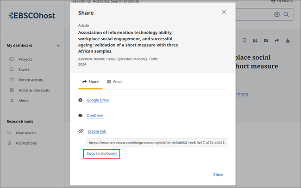Click the Close button in the dialog
Viewport: 301px width, 188px height.
218,175
